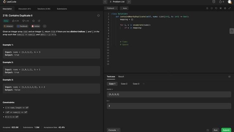The width and height of the screenshot is (234, 132).
Task: Upvote the problem with thumbs-up icon
Action: click(x=14, y=21)
